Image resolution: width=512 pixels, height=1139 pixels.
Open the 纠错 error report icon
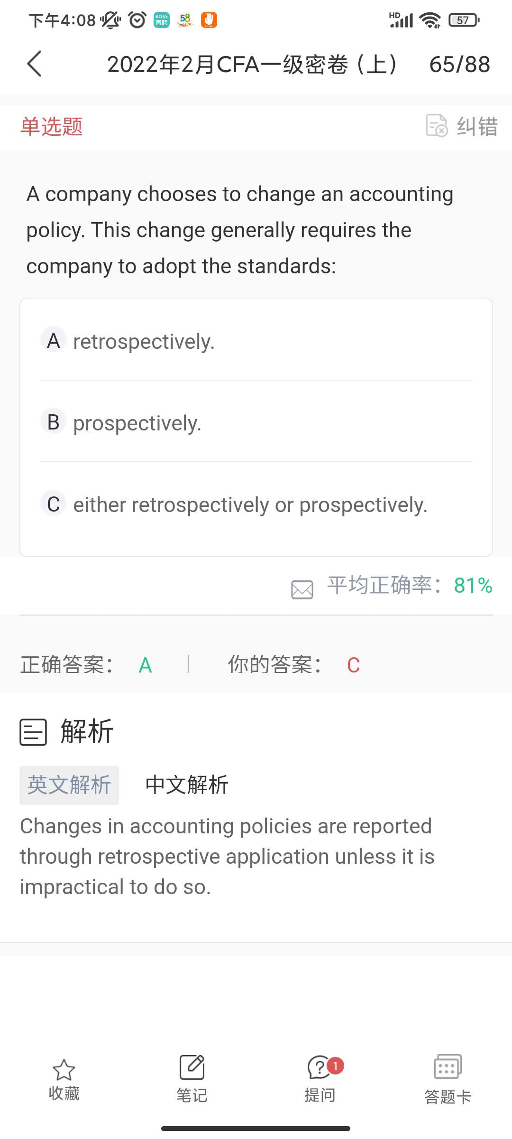tap(436, 126)
